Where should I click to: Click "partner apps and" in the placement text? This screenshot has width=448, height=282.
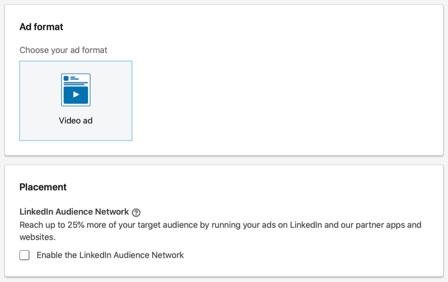pyautogui.click(x=388, y=224)
